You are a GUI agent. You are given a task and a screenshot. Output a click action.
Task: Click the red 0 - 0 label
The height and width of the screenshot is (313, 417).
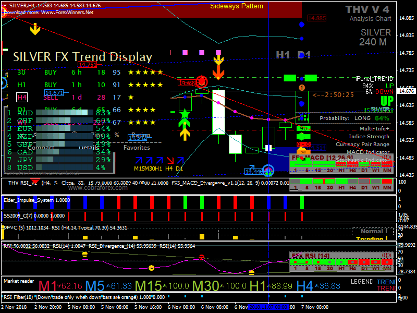pos(303,145)
